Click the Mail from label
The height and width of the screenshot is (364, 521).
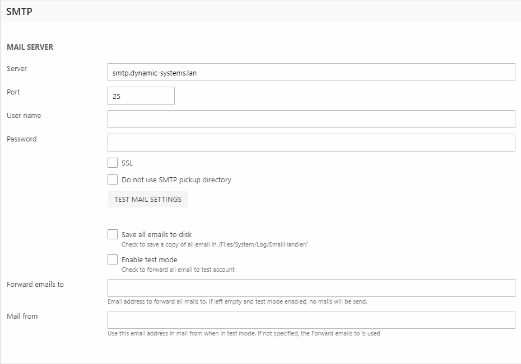pyautogui.click(x=22, y=316)
